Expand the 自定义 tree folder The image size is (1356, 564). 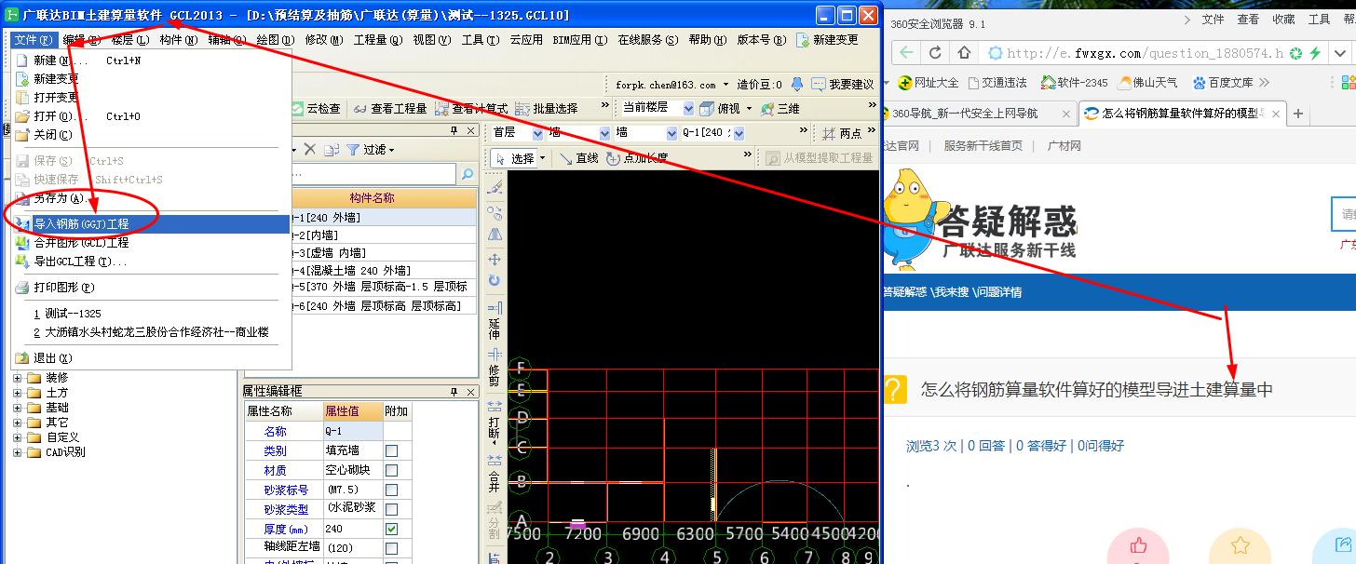18,437
